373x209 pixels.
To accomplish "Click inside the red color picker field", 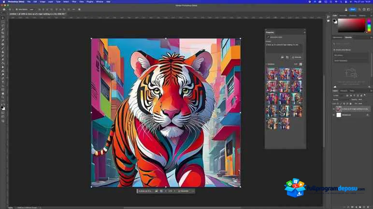I will click(351, 26).
